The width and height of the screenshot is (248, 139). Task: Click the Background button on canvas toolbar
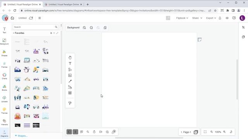click(73, 27)
